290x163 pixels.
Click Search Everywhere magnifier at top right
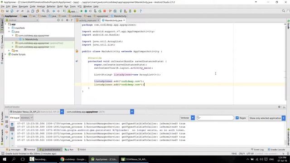[x=283, y=11]
